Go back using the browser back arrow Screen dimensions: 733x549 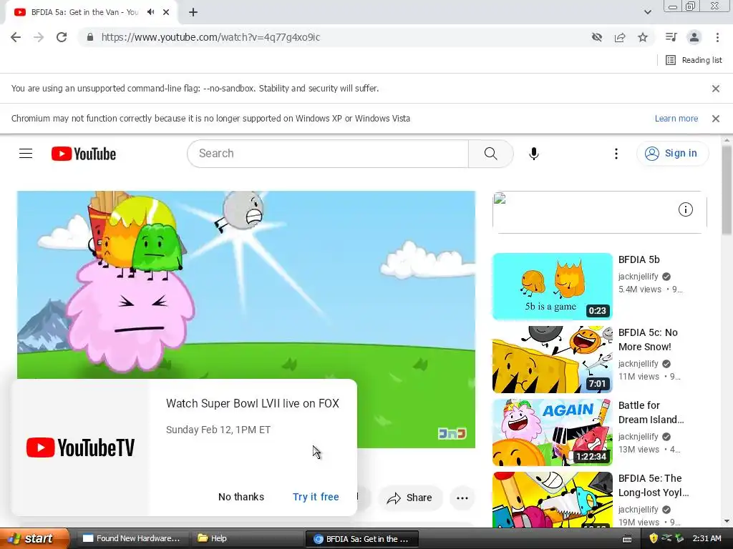tap(16, 37)
